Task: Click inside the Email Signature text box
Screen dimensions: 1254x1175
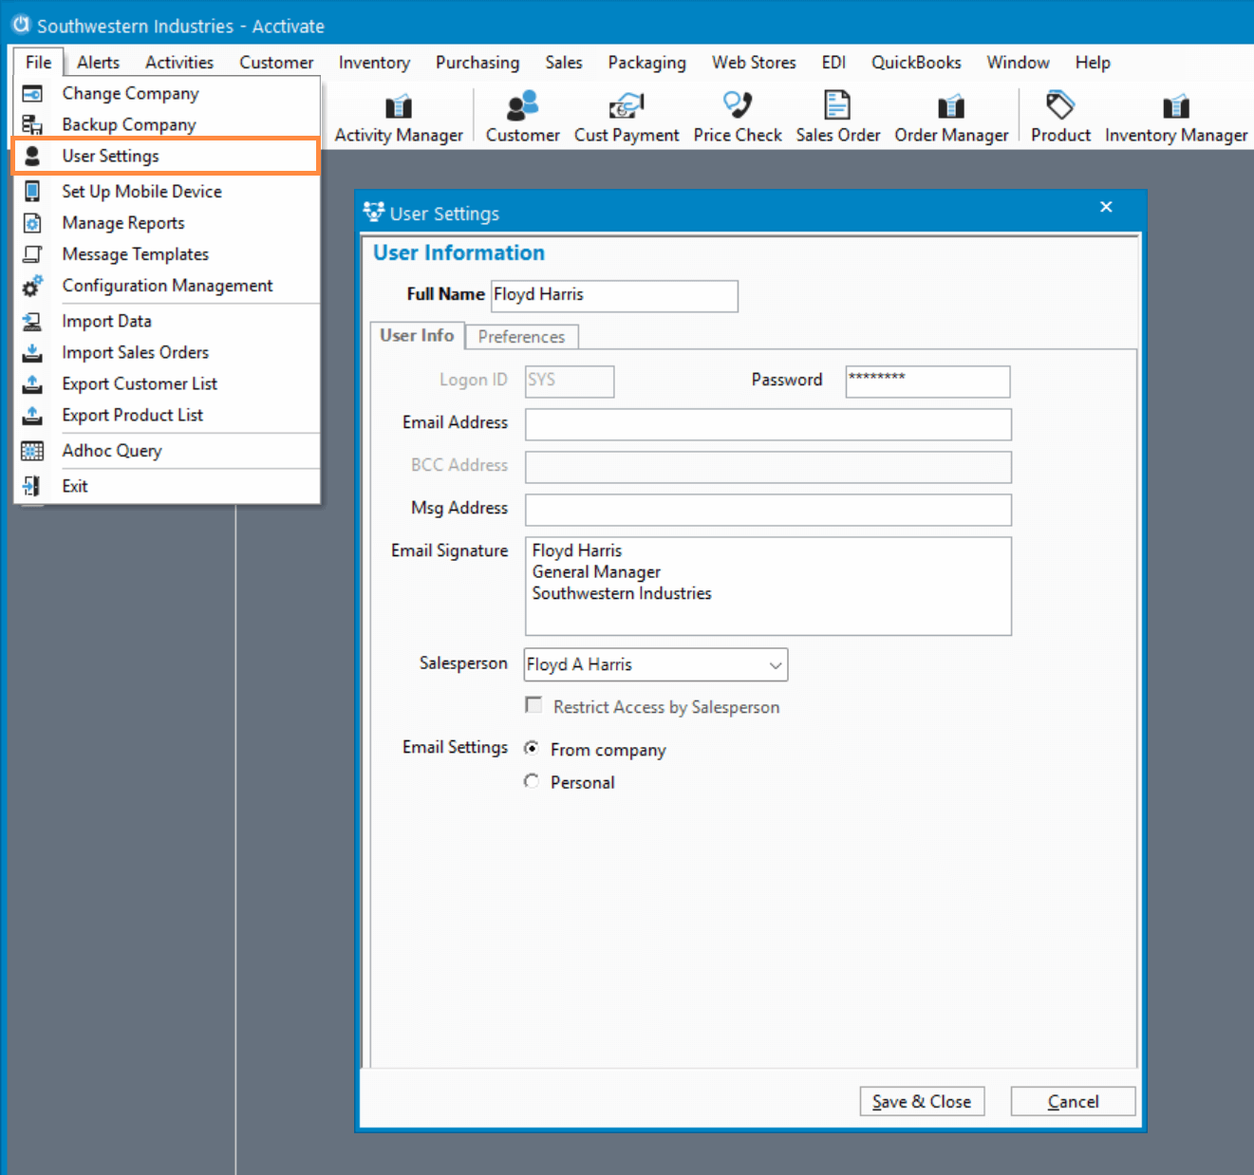Action: [x=768, y=587]
